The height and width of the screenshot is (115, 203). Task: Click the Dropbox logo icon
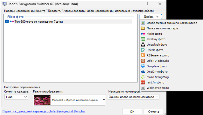(143, 66)
